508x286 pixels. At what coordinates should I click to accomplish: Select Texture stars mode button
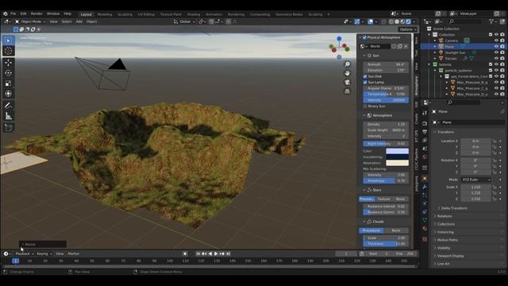coord(383,199)
